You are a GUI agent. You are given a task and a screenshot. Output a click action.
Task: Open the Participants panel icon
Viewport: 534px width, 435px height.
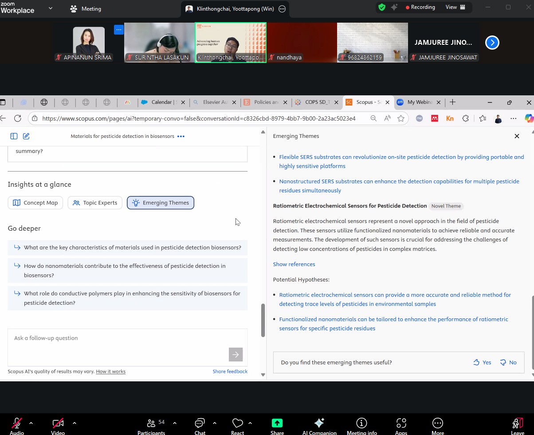151,423
